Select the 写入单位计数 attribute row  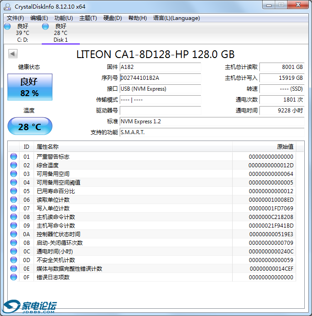[x=152, y=208]
